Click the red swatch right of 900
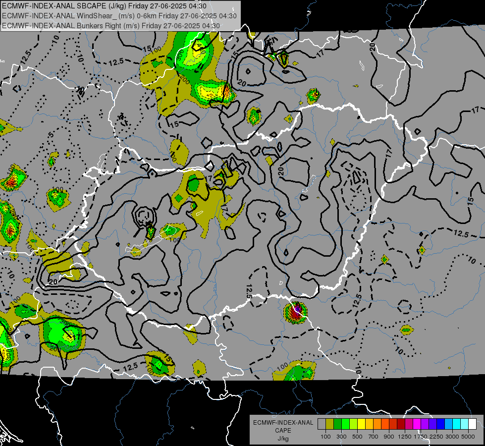485x446 pixels. (393, 424)
